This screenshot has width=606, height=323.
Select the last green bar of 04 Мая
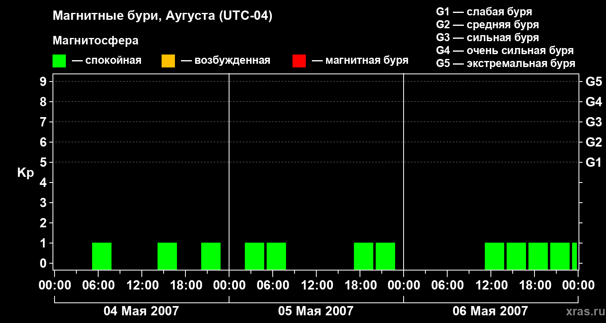point(211,256)
